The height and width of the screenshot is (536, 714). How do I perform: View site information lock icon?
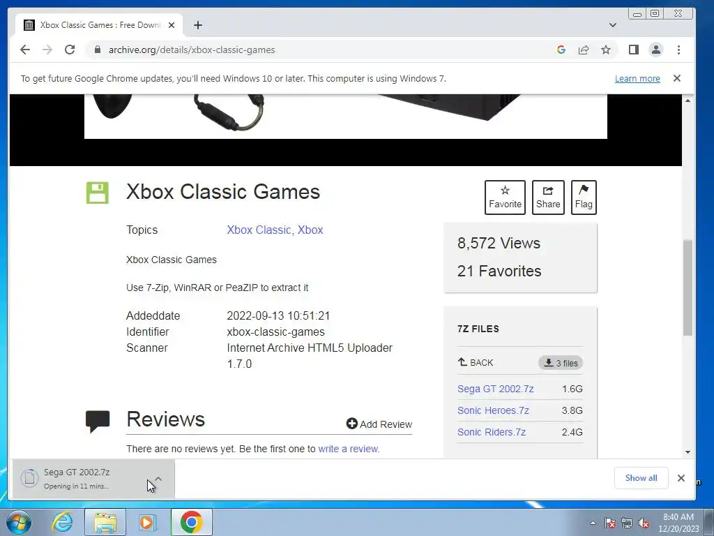(98, 50)
